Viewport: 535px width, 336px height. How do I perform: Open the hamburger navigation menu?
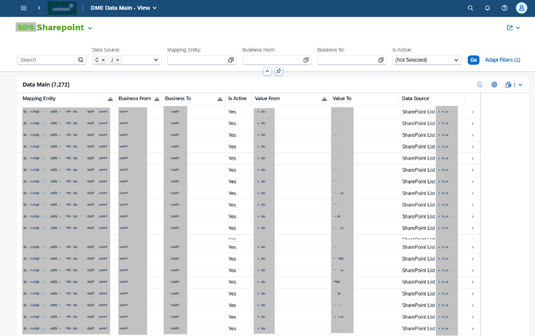coord(24,8)
